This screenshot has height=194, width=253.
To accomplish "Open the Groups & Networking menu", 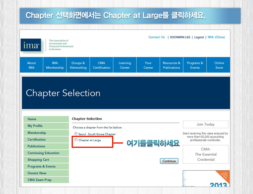I will (78, 65).
